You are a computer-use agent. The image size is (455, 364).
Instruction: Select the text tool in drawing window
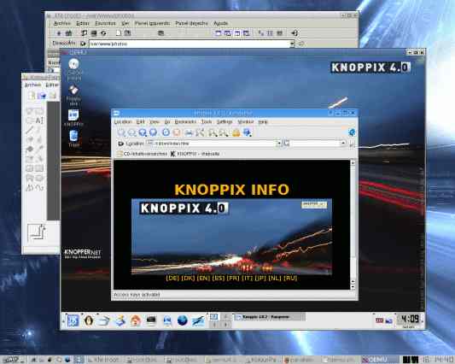click(x=39, y=120)
